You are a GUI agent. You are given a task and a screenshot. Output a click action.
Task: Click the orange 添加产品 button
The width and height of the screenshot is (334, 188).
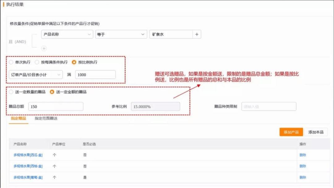coord(291,132)
